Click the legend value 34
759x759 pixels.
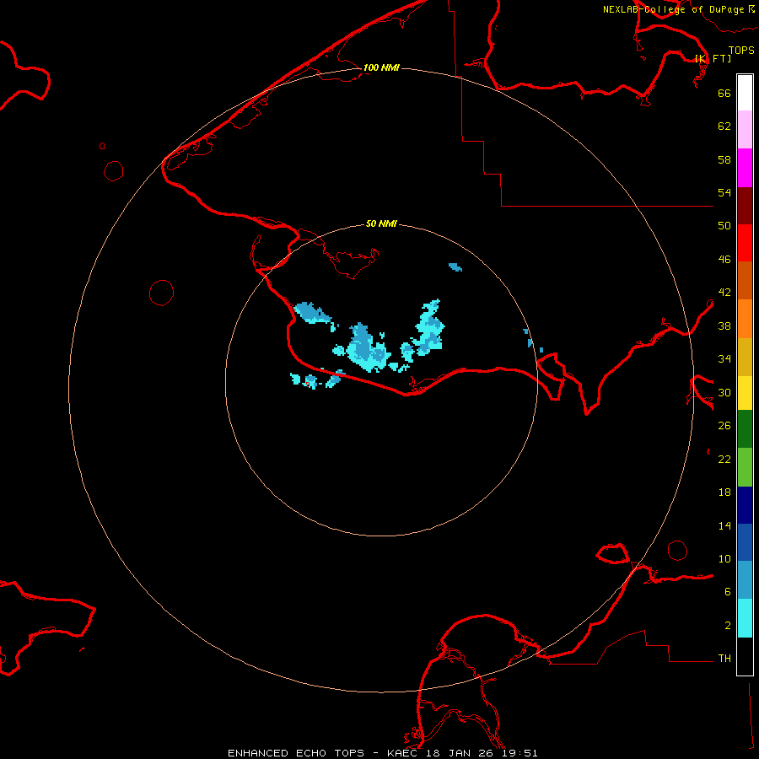[724, 359]
